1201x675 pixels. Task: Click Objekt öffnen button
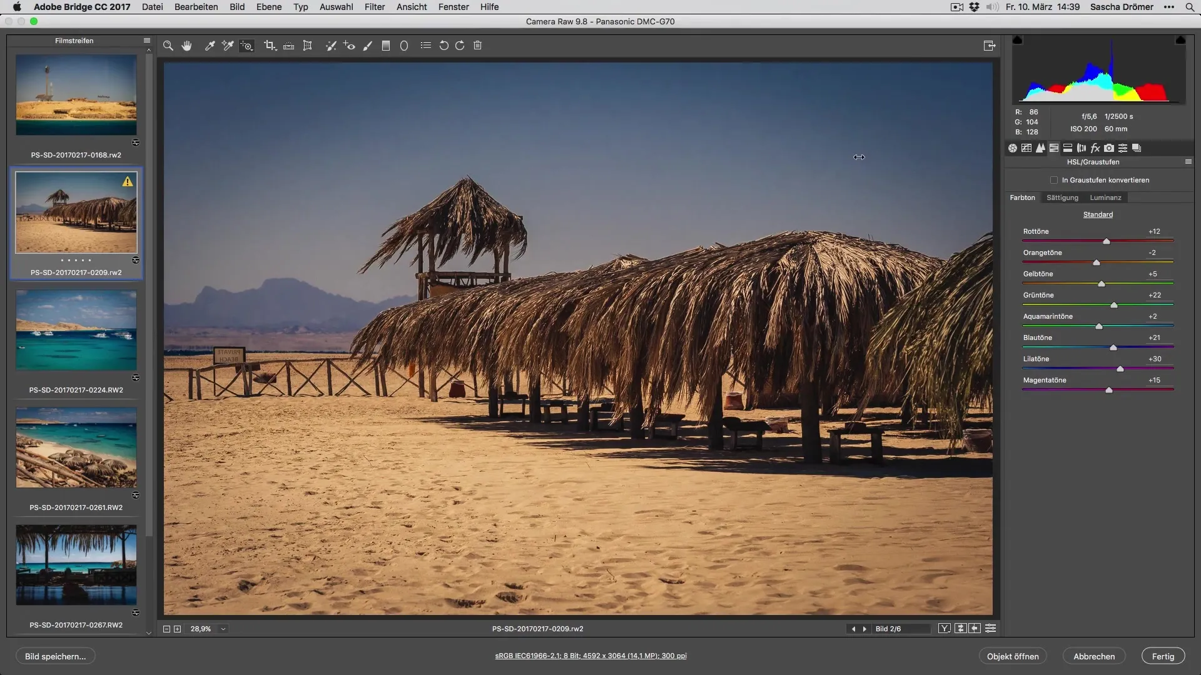(x=1013, y=656)
